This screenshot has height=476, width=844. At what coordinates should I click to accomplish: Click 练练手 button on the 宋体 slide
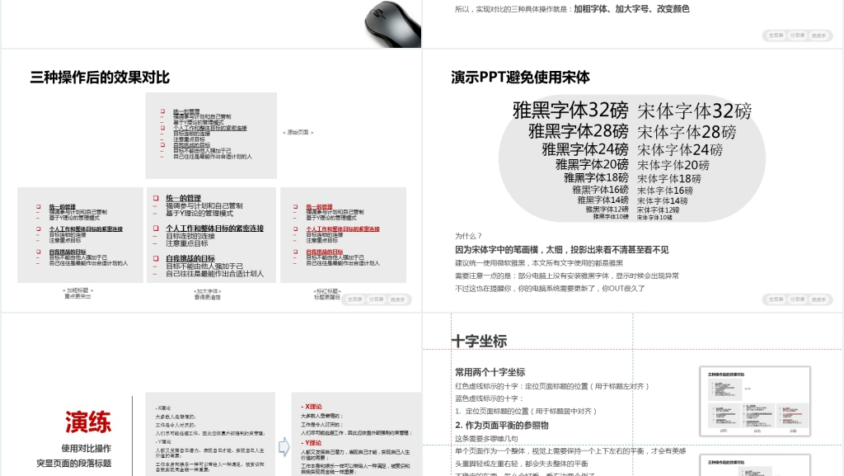coord(818,299)
